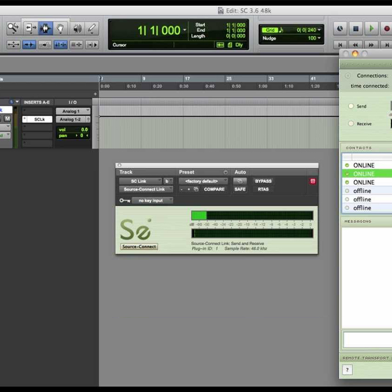Open Source-Connect Link plug-in selector

[x=146, y=189]
